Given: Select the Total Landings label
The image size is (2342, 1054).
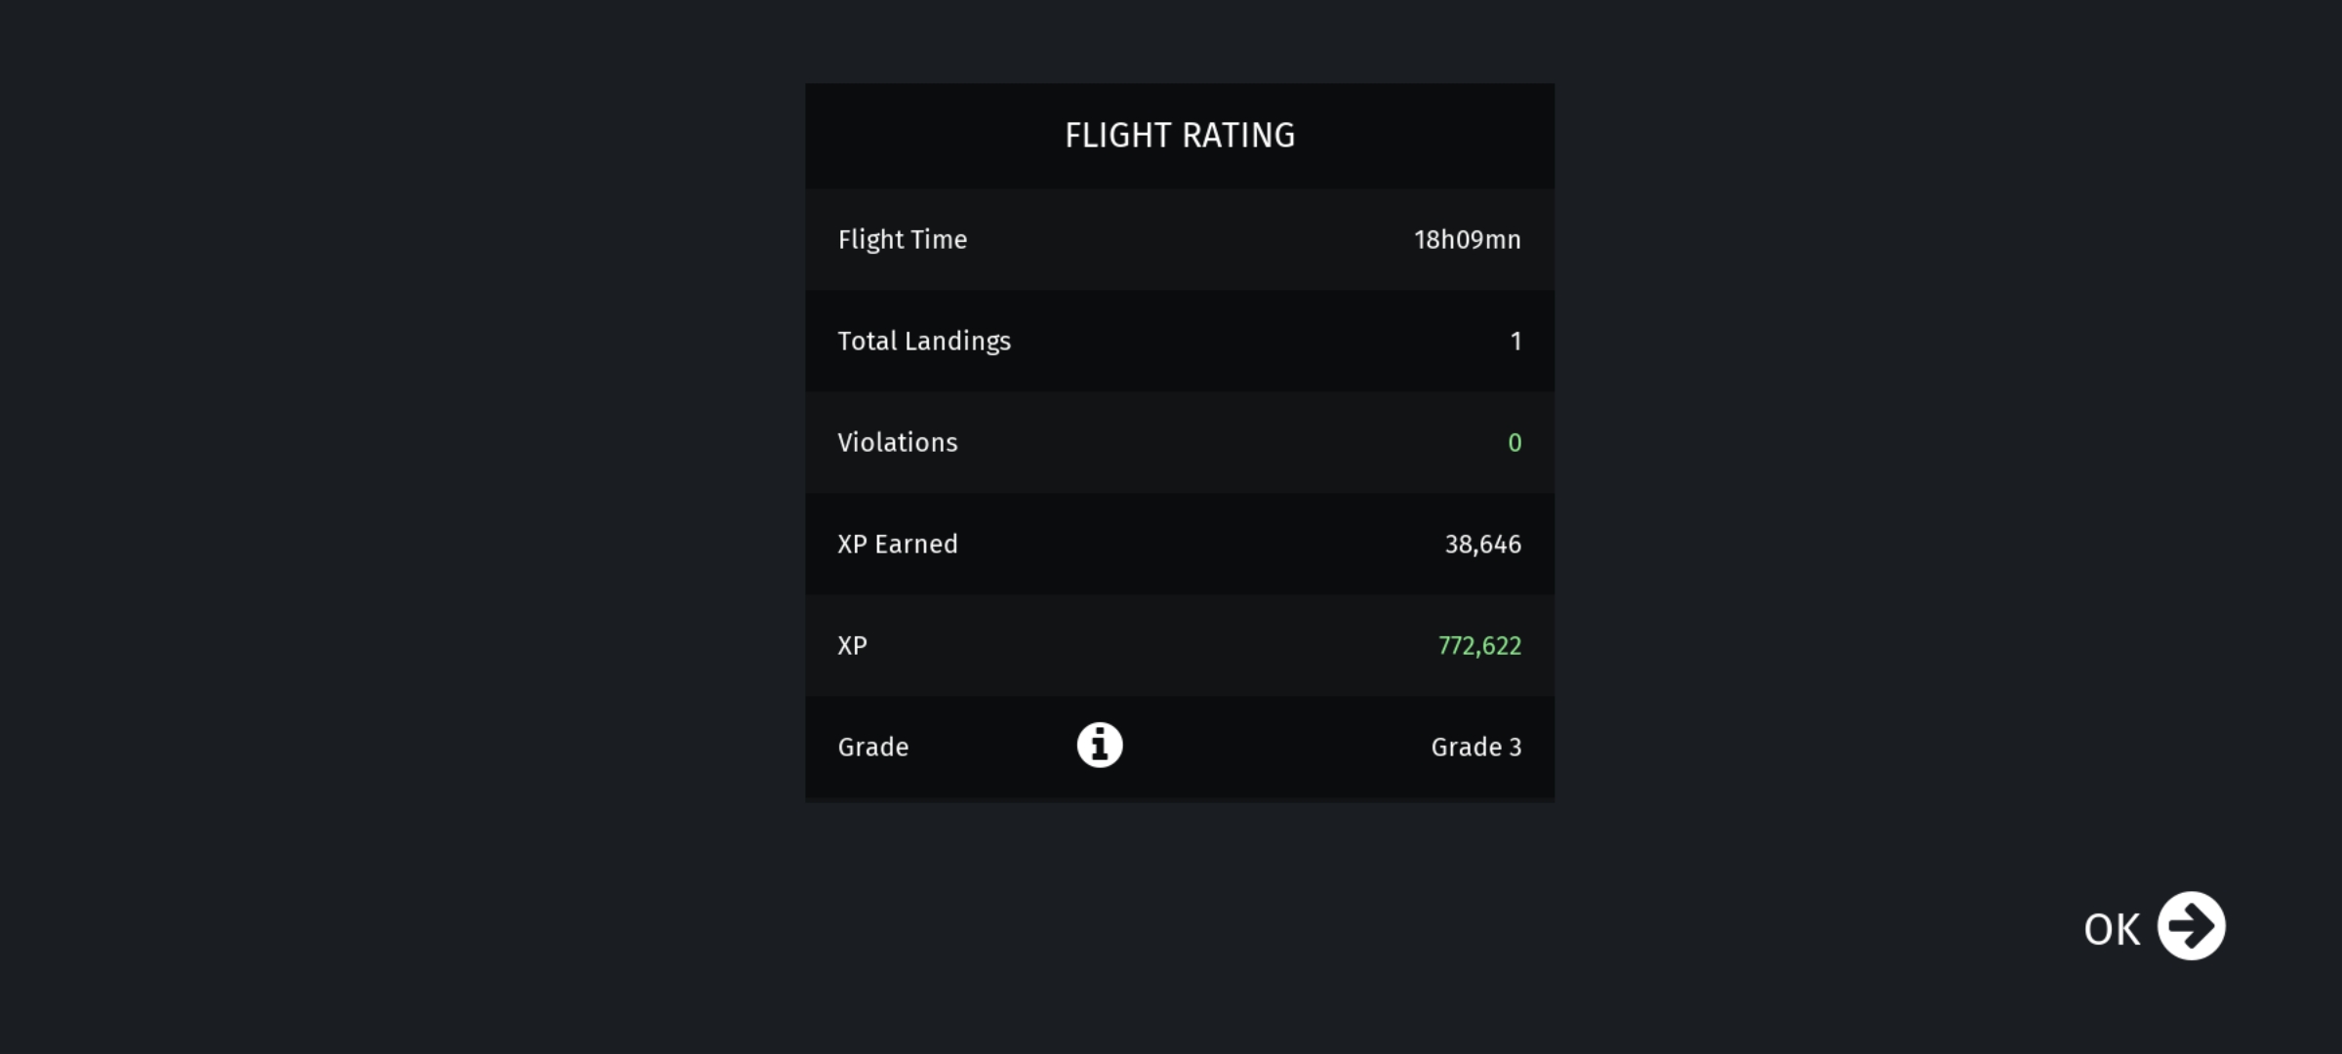Looking at the screenshot, I should [924, 342].
